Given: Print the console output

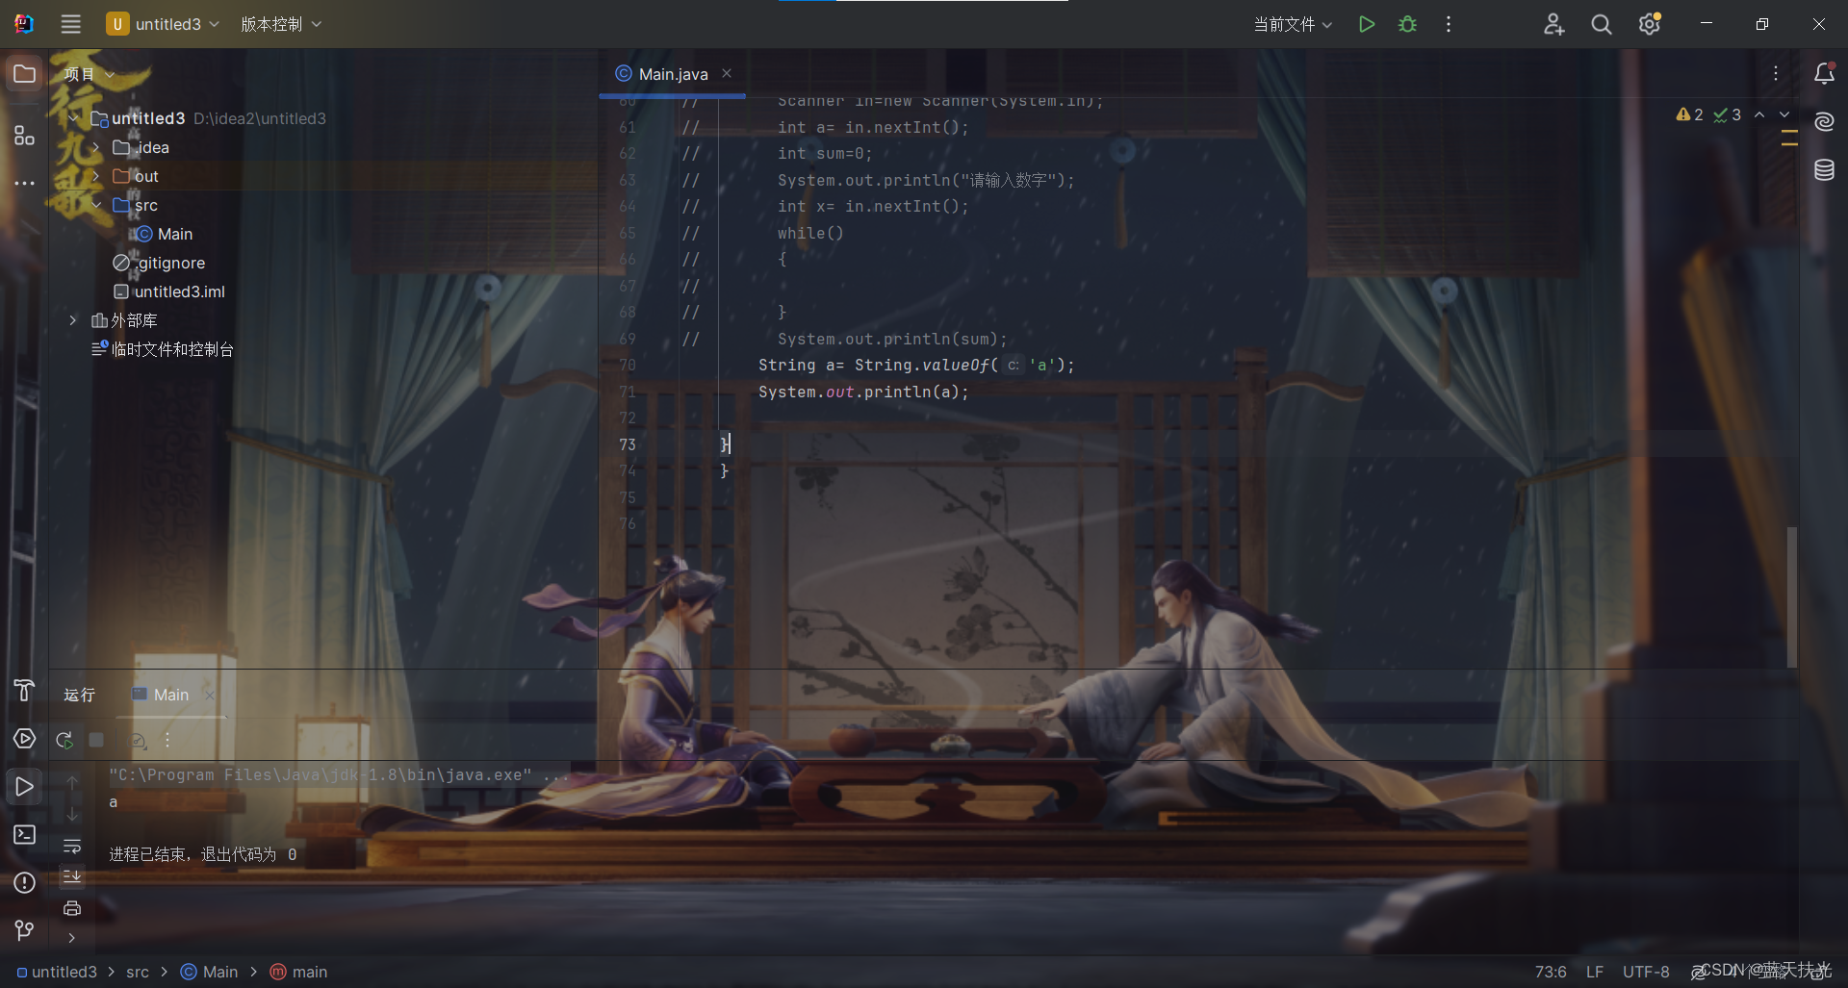Looking at the screenshot, I should click(x=72, y=908).
